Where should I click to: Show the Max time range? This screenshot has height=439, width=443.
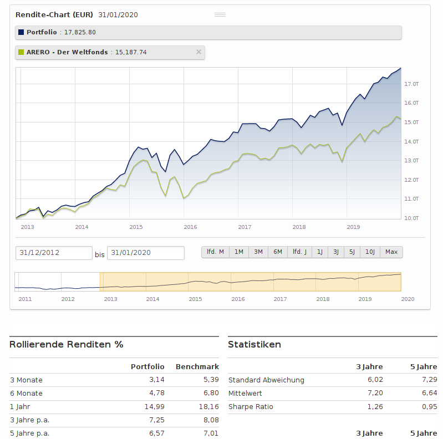pos(391,252)
